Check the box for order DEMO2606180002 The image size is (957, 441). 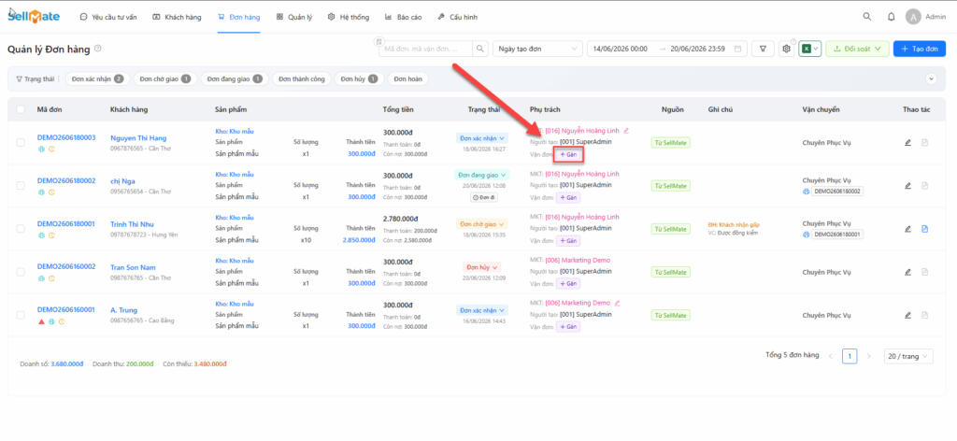pos(21,185)
